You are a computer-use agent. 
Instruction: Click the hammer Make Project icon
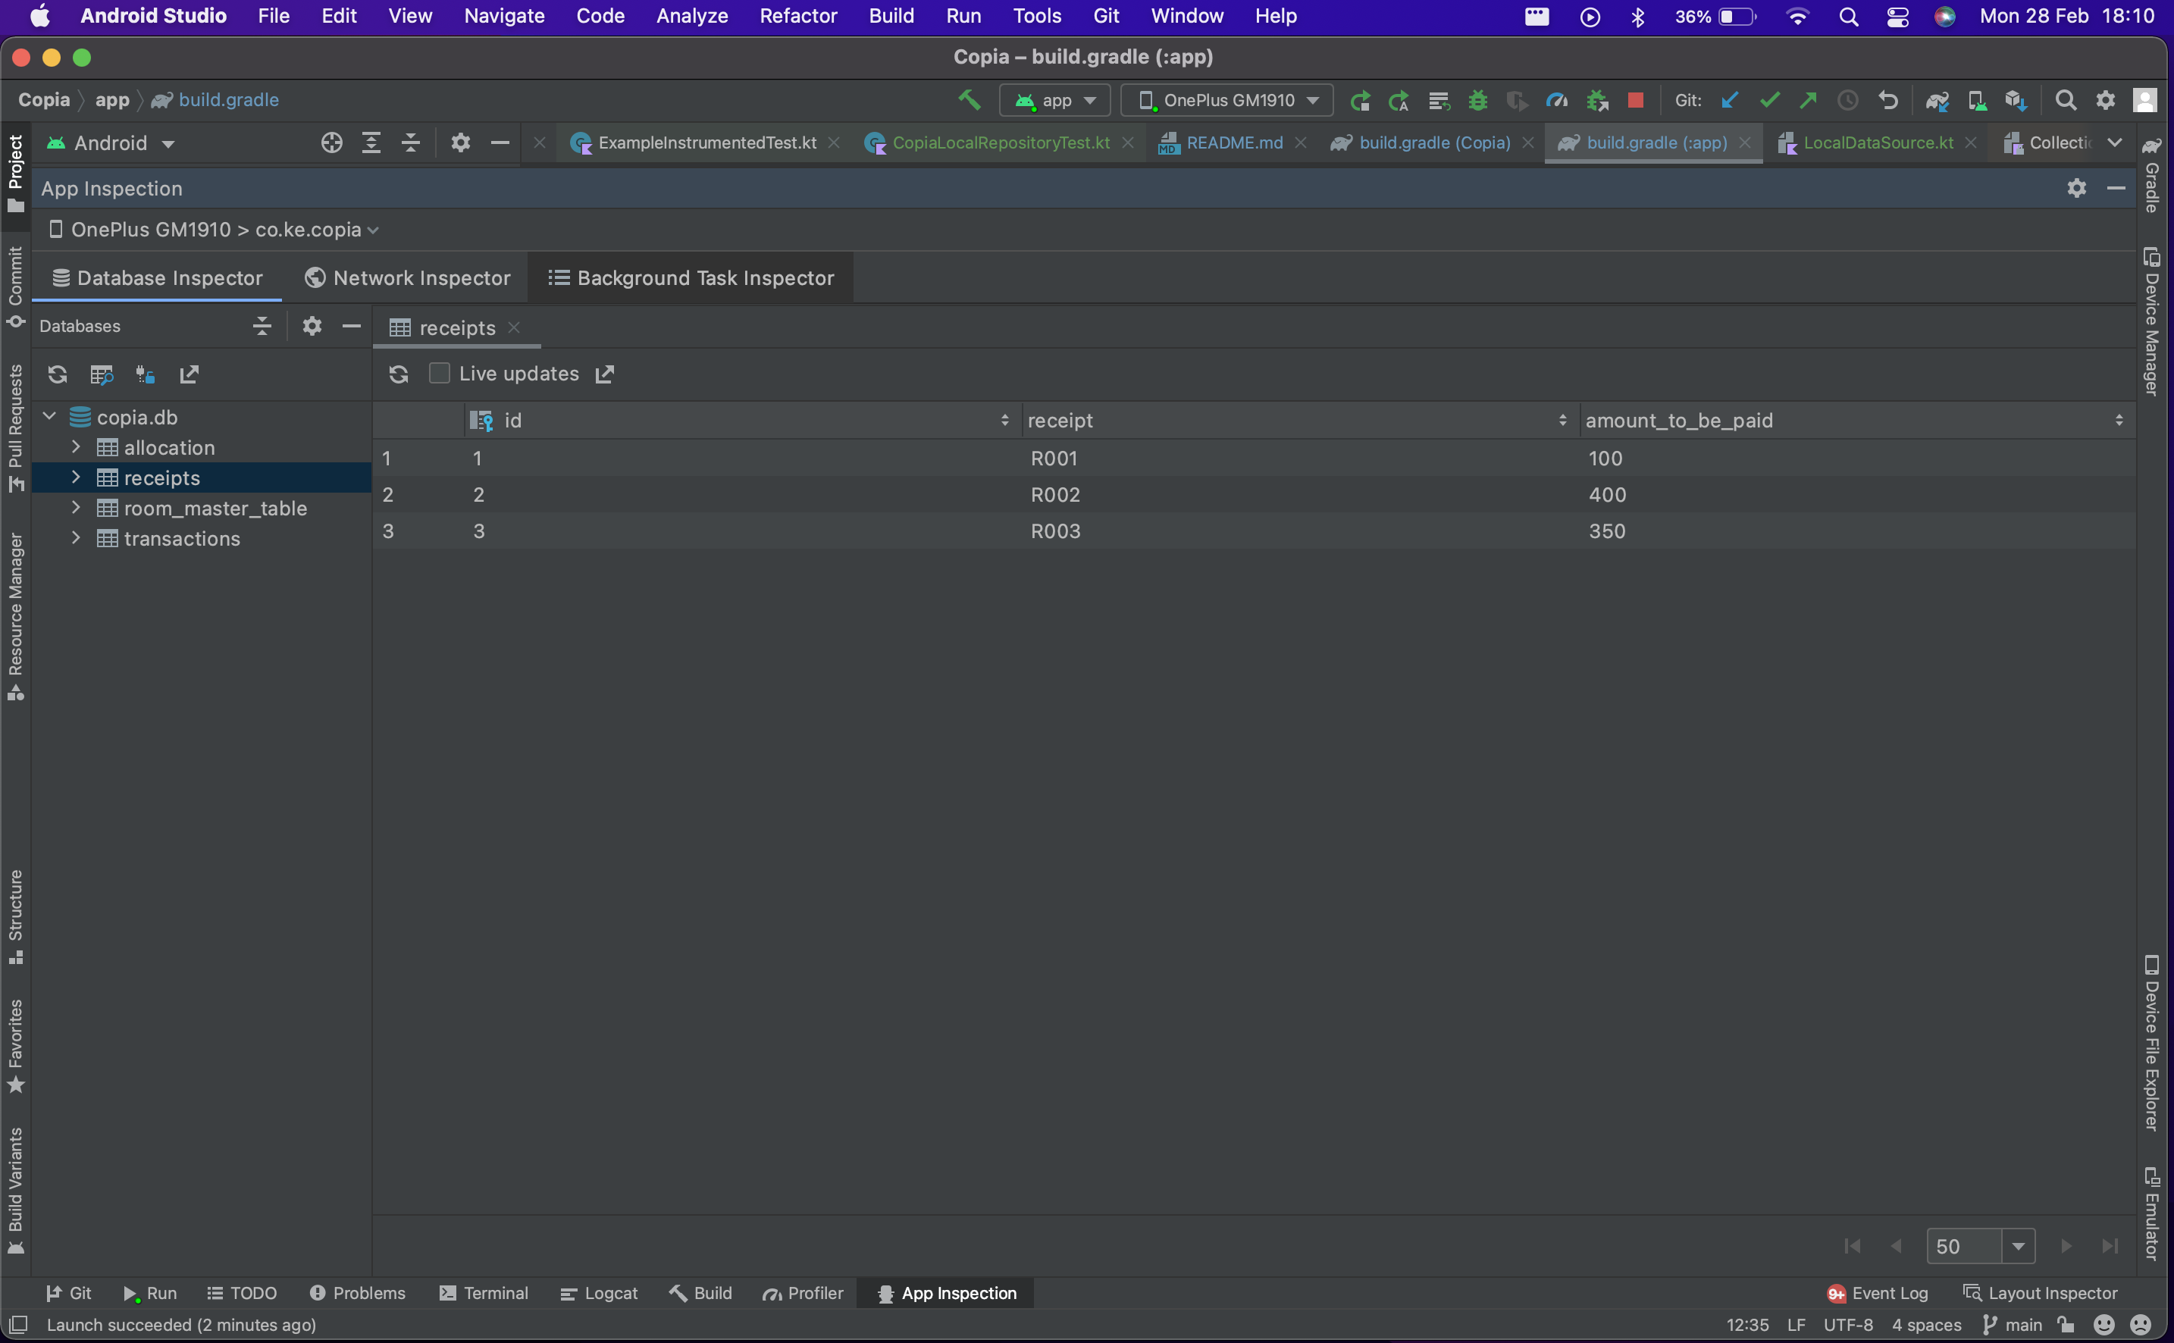[x=970, y=100]
